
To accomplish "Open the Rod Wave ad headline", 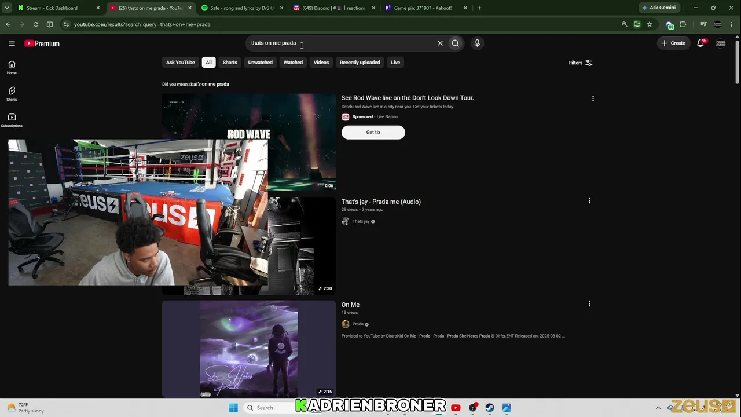I will click(408, 98).
